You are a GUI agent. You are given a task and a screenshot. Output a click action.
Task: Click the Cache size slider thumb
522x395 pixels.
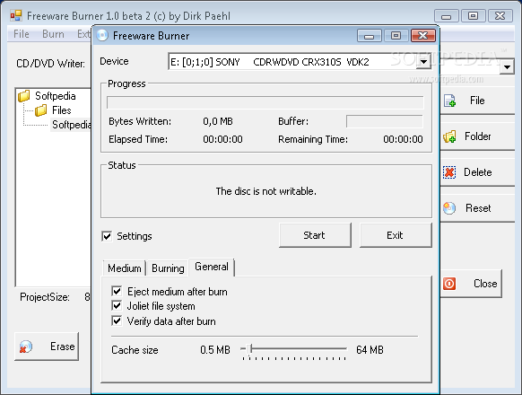tap(250, 349)
